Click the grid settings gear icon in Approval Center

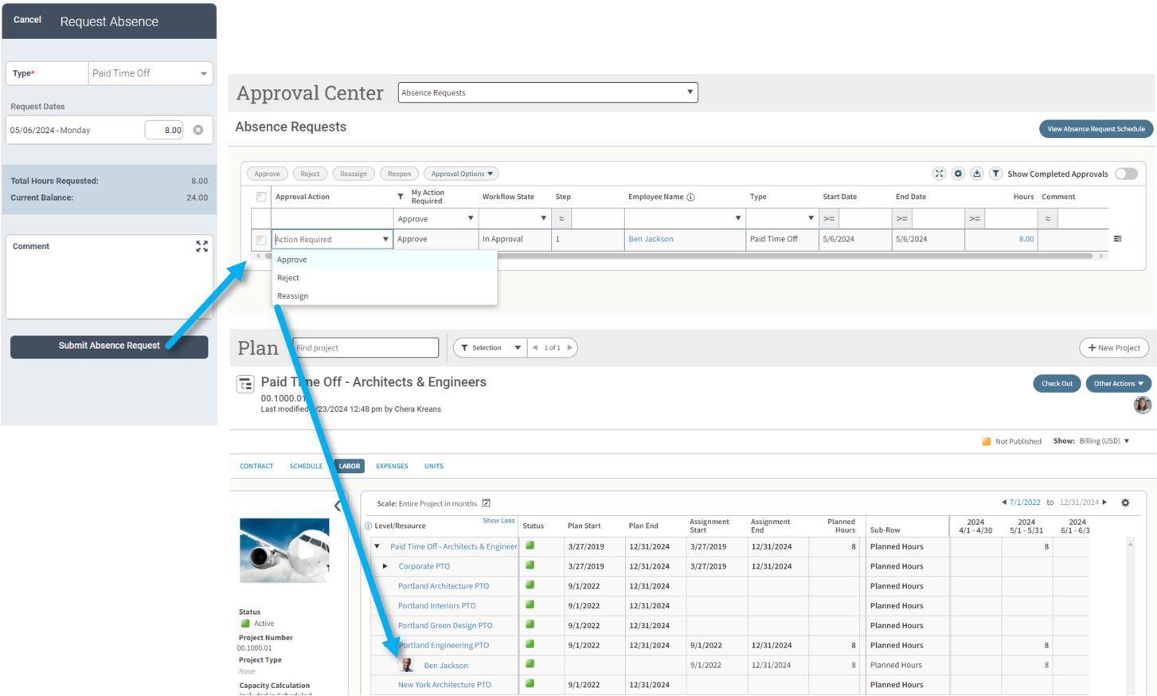point(958,174)
